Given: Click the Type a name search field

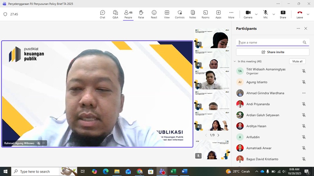Looking at the screenshot, I should (x=269, y=43).
